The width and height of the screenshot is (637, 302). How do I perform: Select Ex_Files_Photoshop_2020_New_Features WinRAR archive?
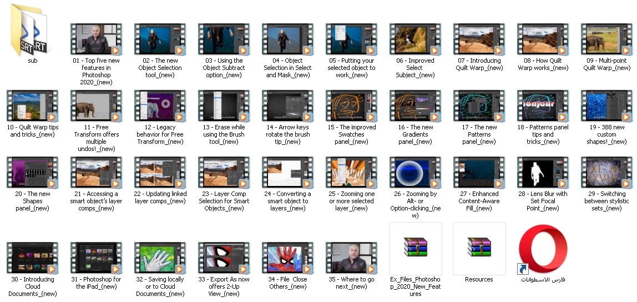pos(415,248)
